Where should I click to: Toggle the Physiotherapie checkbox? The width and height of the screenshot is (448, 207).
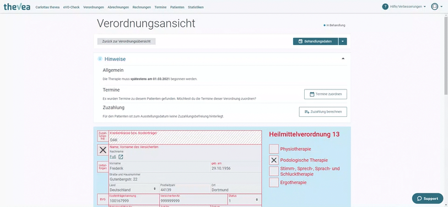(x=274, y=149)
